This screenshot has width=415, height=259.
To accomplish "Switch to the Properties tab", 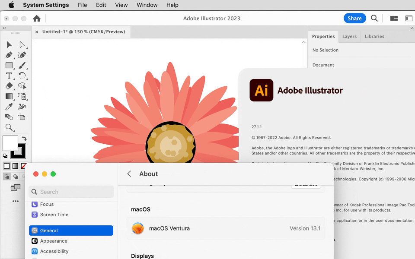I will tap(323, 36).
